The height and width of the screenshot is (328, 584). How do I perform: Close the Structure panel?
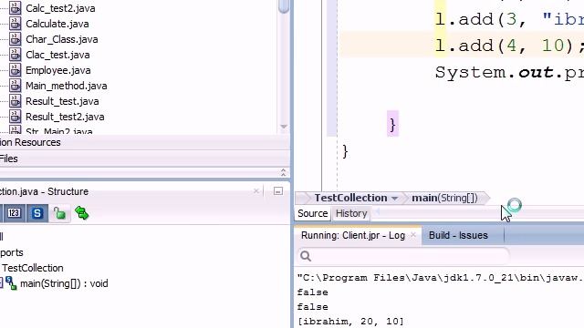point(256,191)
